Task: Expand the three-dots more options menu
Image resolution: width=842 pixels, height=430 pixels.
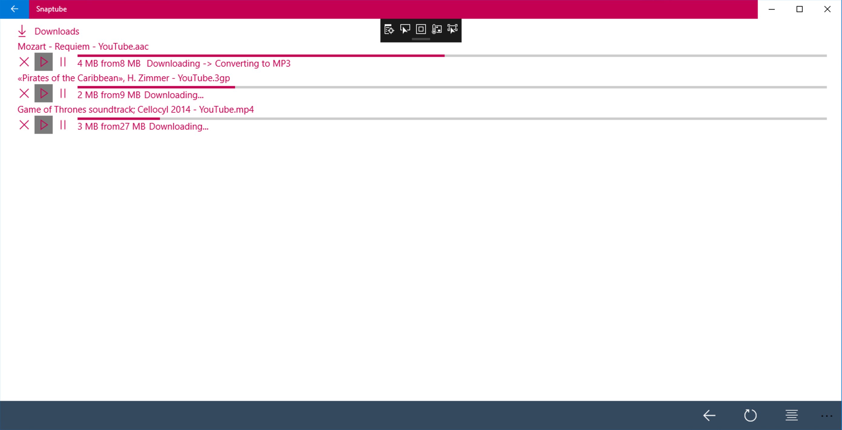Action: pos(826,416)
